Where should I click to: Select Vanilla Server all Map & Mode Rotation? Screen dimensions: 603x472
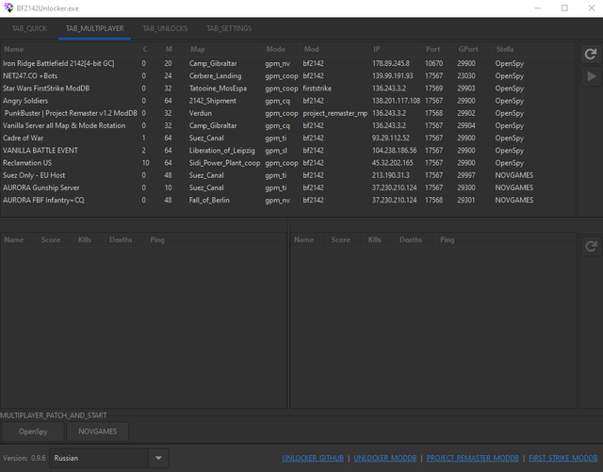click(x=287, y=125)
